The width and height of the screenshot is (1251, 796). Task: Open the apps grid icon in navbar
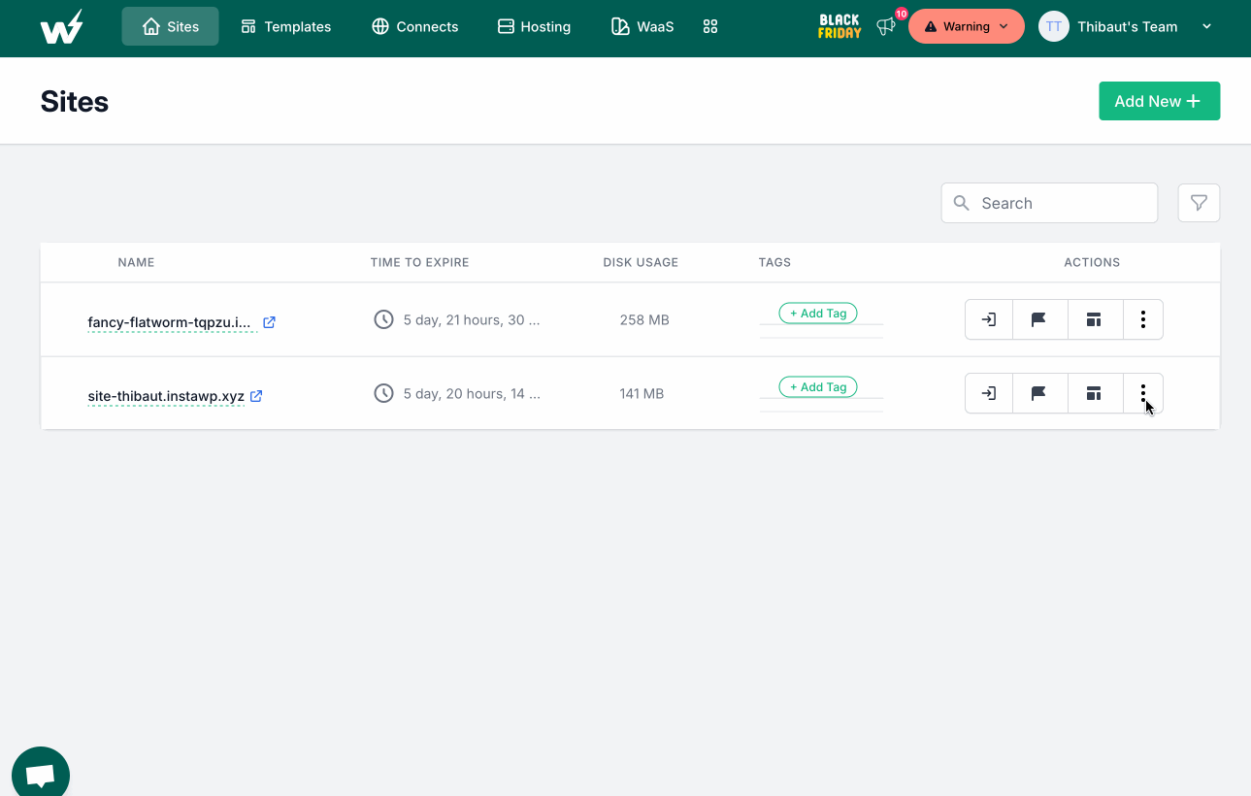710,26
